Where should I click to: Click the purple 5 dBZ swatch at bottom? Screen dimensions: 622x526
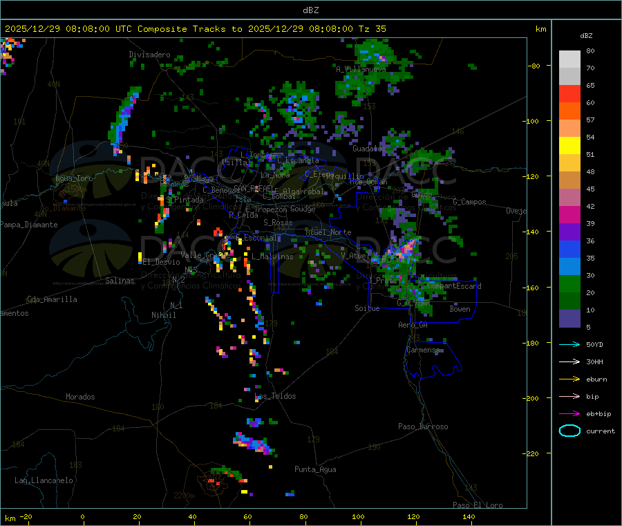[569, 319]
